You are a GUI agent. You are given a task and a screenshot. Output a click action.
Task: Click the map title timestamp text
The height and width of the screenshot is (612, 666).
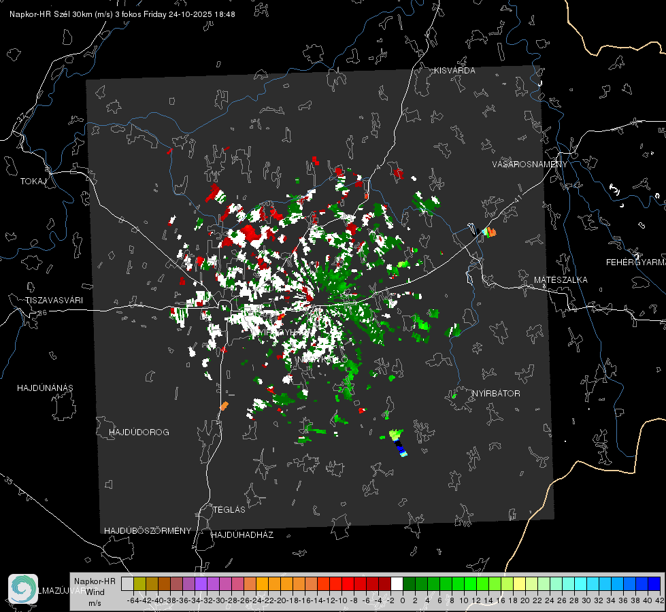tap(122, 14)
